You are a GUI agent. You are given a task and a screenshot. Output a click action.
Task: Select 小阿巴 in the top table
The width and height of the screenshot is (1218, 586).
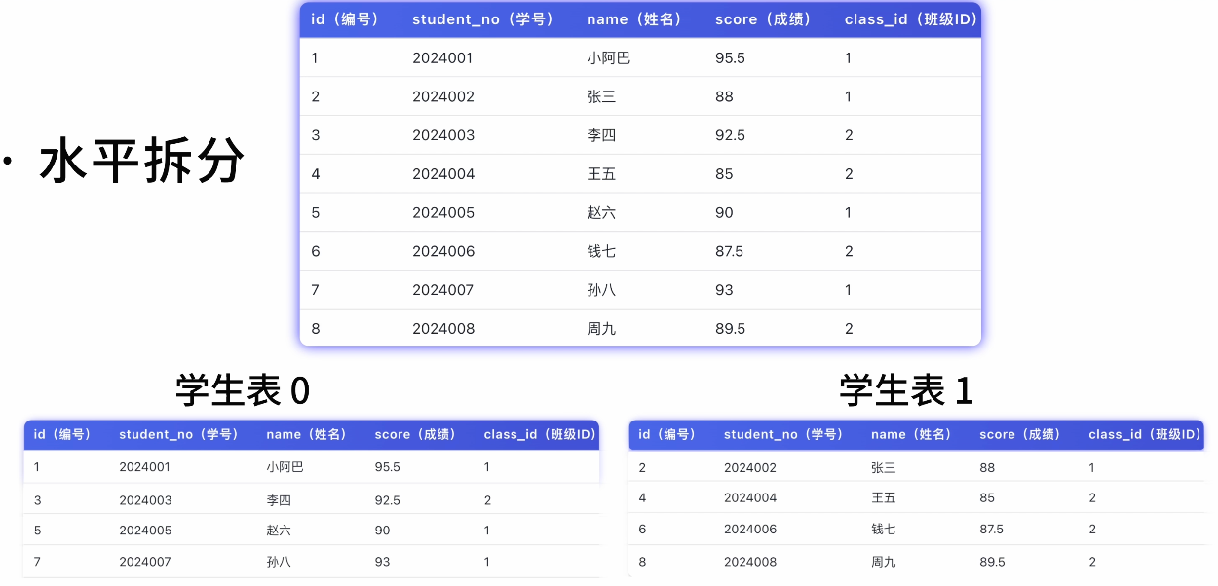click(x=608, y=58)
